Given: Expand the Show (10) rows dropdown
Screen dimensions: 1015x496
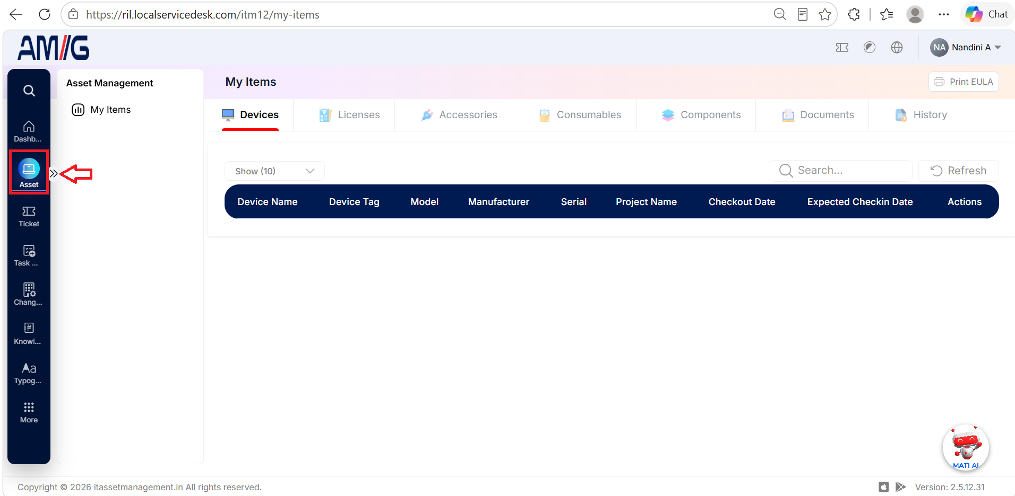Looking at the screenshot, I should point(274,171).
